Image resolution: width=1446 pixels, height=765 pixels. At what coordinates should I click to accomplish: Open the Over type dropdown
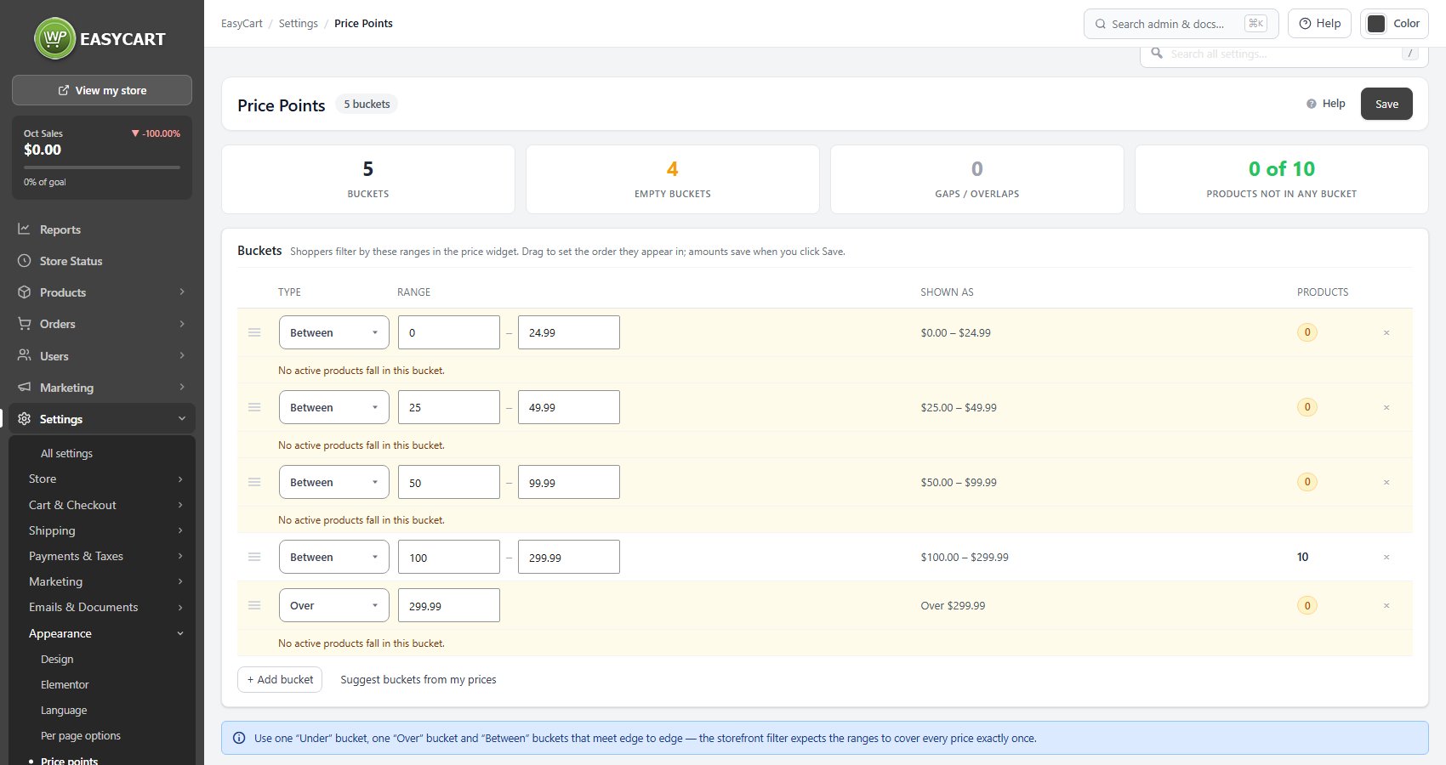click(x=334, y=605)
